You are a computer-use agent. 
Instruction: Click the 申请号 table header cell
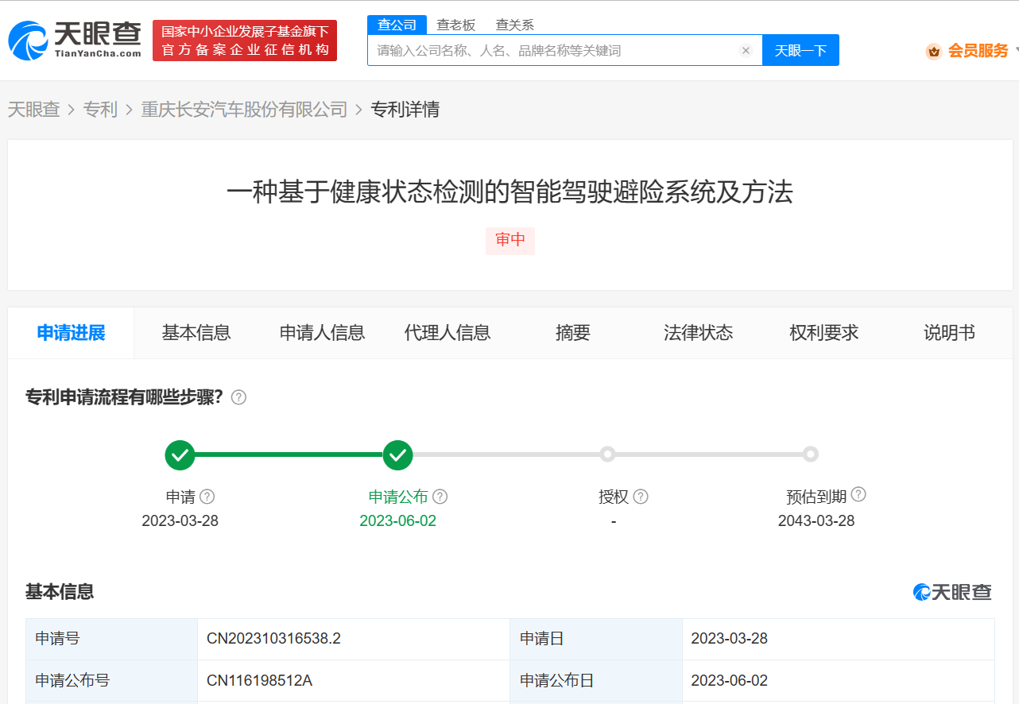click(111, 639)
